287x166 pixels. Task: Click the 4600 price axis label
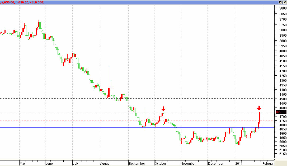283,108
